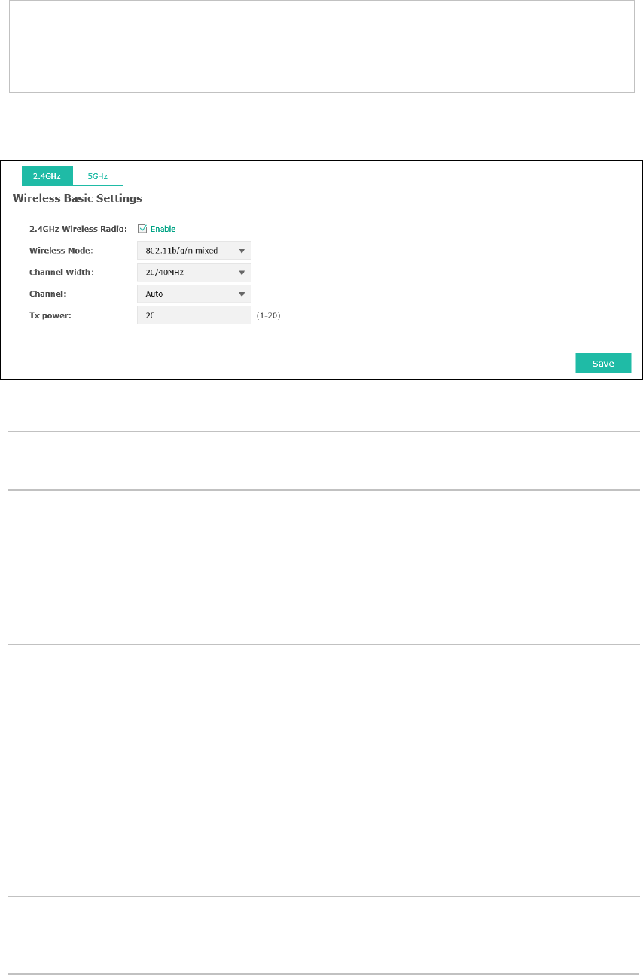
Task: Click the Channel Width label
Action: (x=62, y=273)
